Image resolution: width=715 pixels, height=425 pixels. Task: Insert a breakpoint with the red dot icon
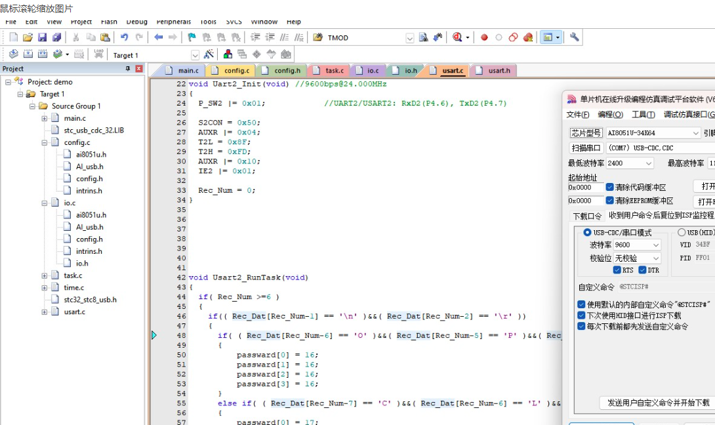484,37
